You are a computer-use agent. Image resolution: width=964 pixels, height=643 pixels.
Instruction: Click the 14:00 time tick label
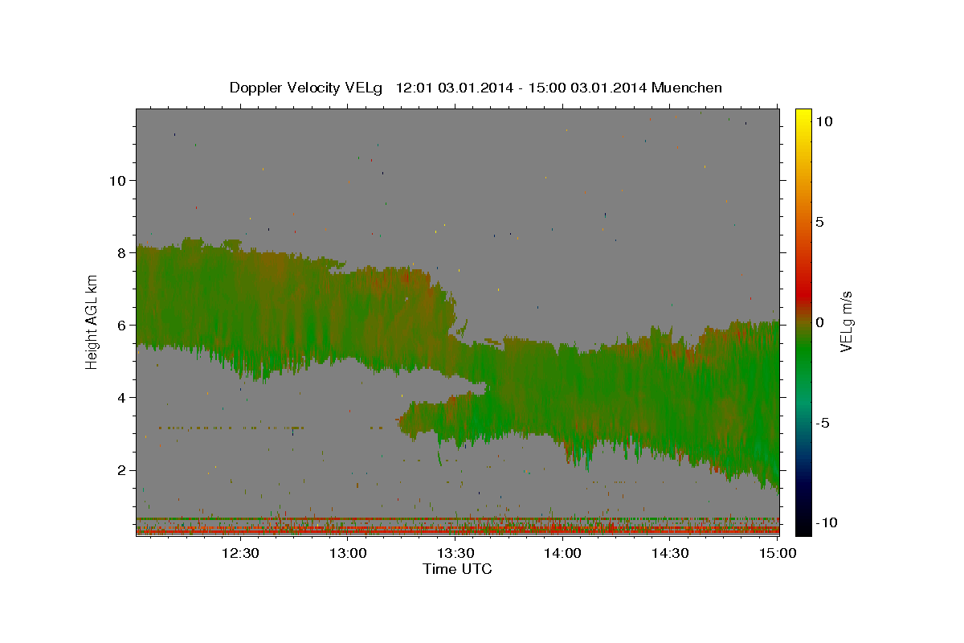[x=562, y=553]
